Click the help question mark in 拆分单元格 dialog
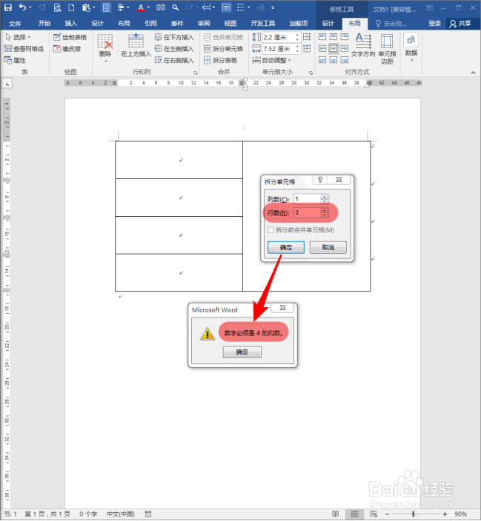 tap(320, 180)
